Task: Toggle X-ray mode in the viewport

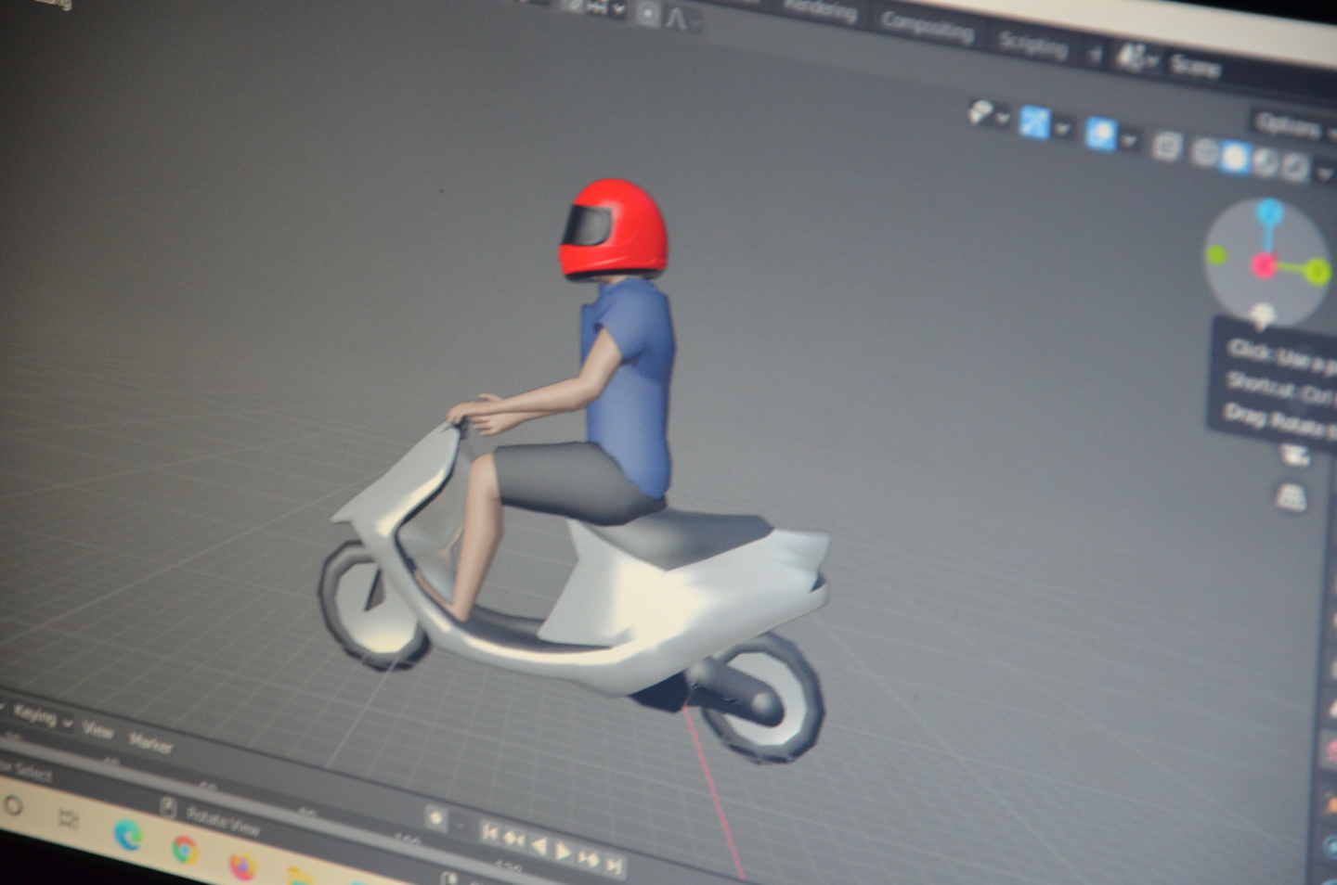Action: tap(1166, 146)
